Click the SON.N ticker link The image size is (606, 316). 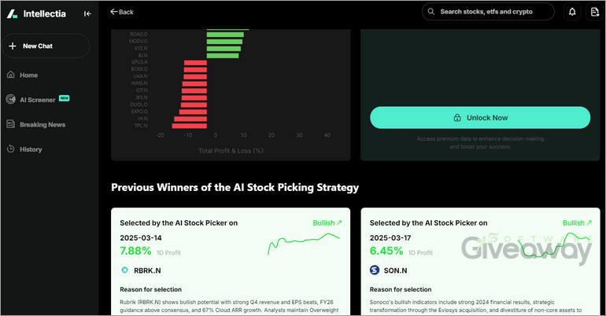pos(397,270)
